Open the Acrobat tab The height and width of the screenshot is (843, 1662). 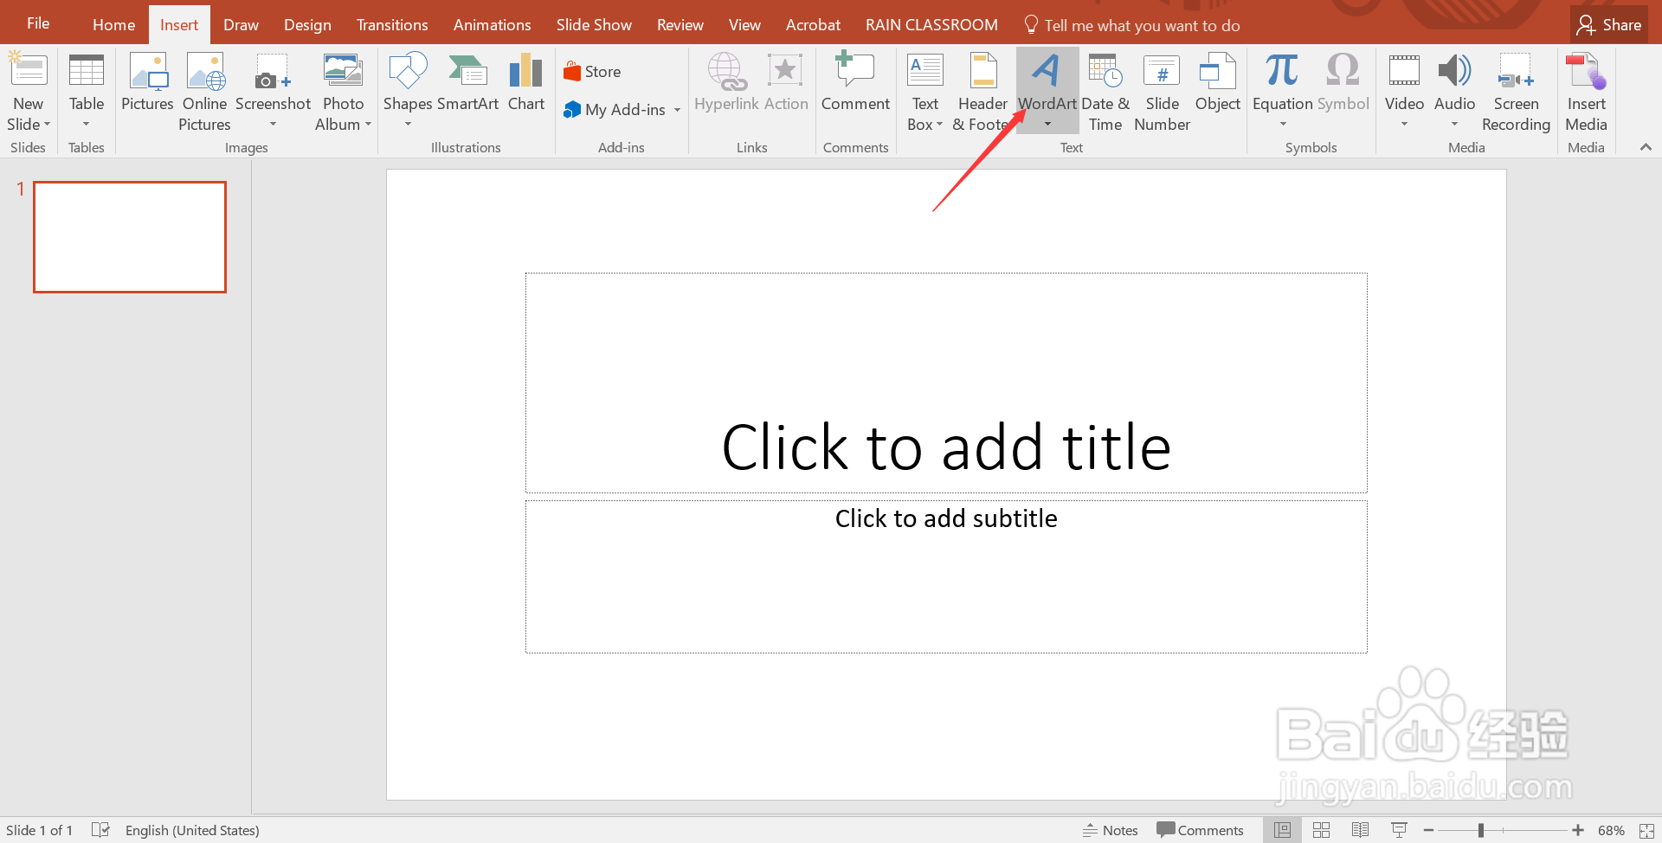(813, 25)
